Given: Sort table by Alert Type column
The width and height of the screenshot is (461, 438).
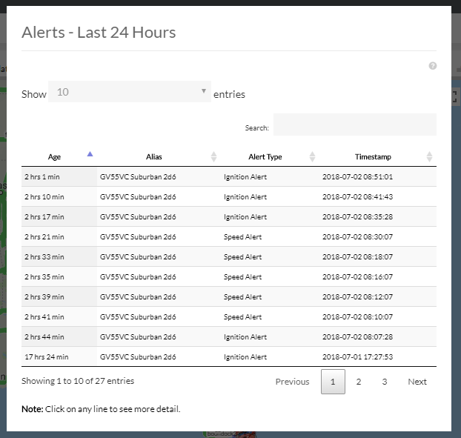Looking at the screenshot, I should coord(265,157).
